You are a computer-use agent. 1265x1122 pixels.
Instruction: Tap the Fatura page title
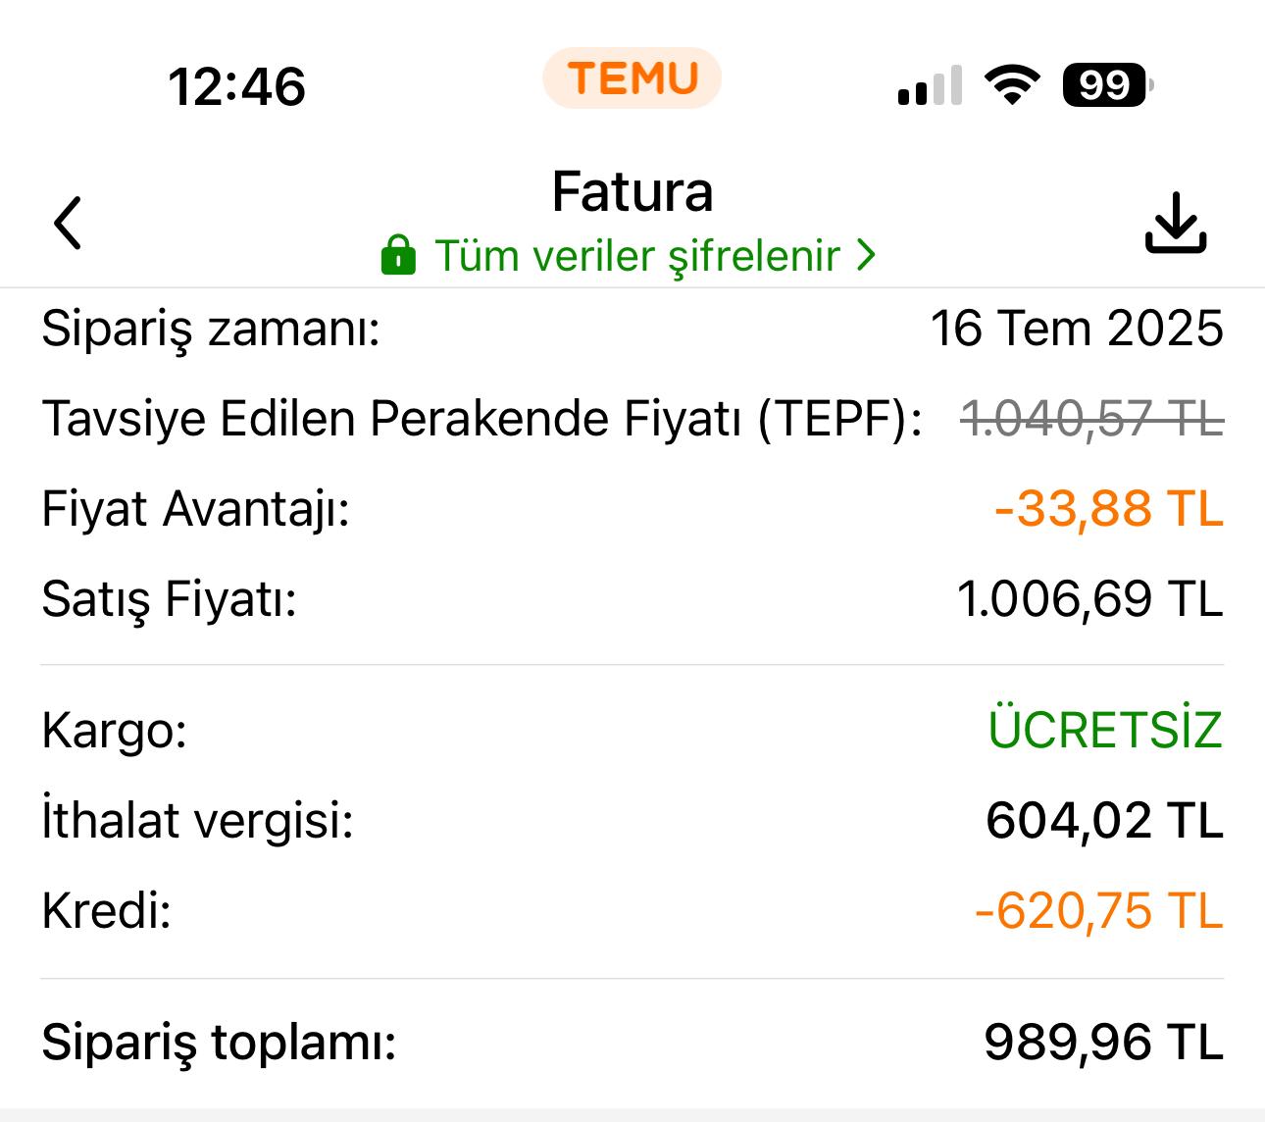(x=632, y=190)
